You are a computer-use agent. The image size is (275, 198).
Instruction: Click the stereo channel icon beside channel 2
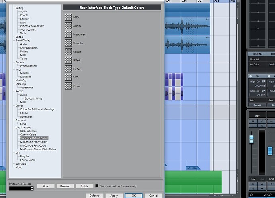[x=269, y=195]
